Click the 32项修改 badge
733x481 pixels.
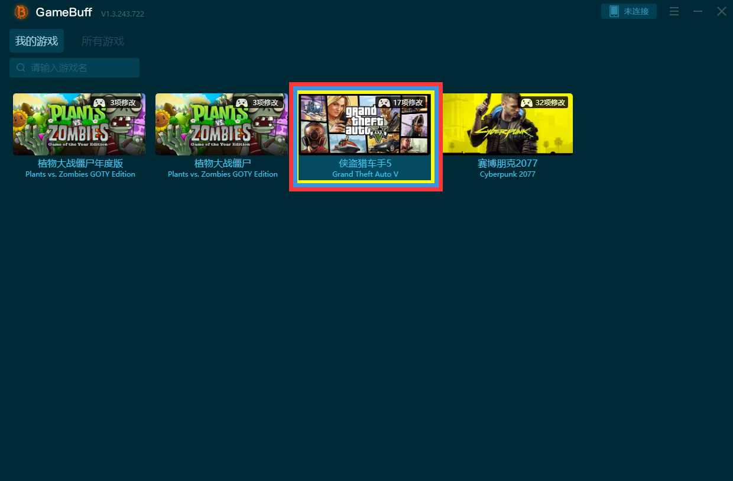[543, 102]
